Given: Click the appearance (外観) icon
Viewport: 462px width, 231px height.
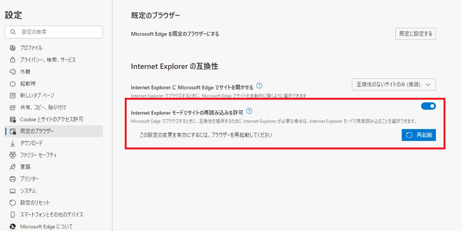Looking at the screenshot, I should (x=13, y=72).
